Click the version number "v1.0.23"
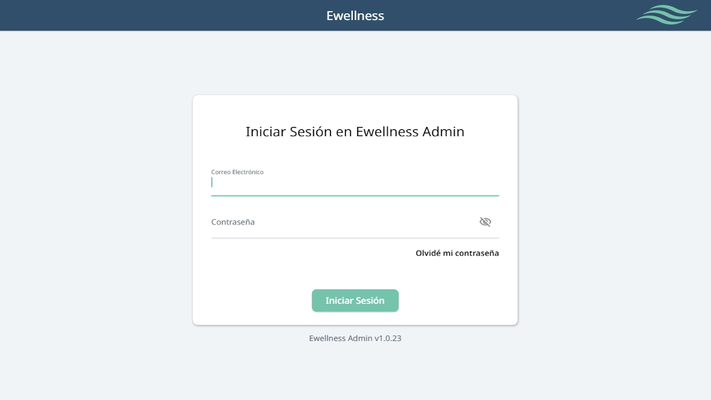The image size is (711, 400). [x=388, y=338]
